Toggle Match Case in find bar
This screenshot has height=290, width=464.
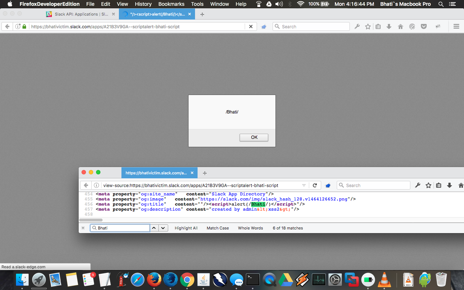pyautogui.click(x=217, y=228)
